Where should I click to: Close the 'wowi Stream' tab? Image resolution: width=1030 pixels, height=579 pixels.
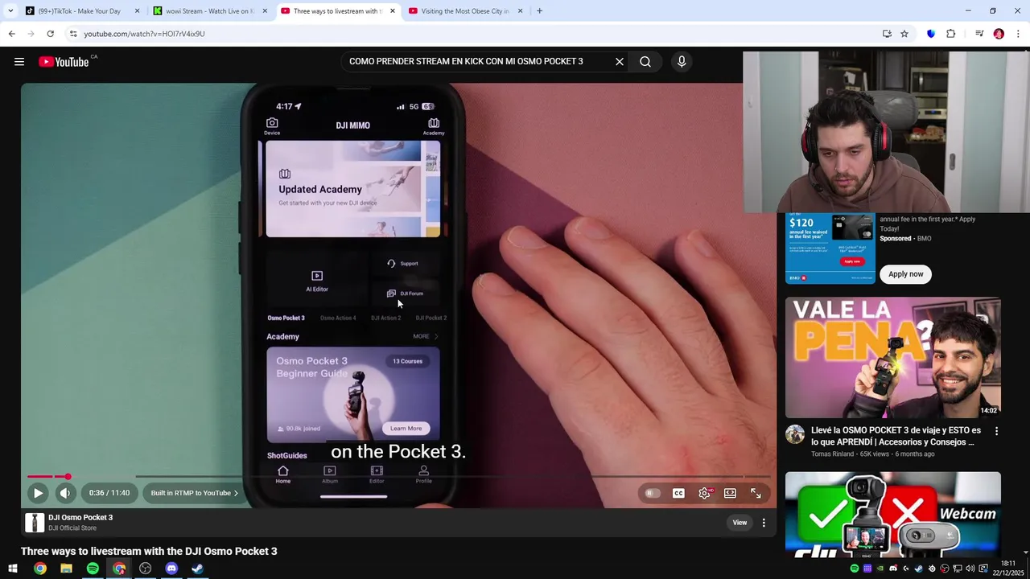point(265,11)
